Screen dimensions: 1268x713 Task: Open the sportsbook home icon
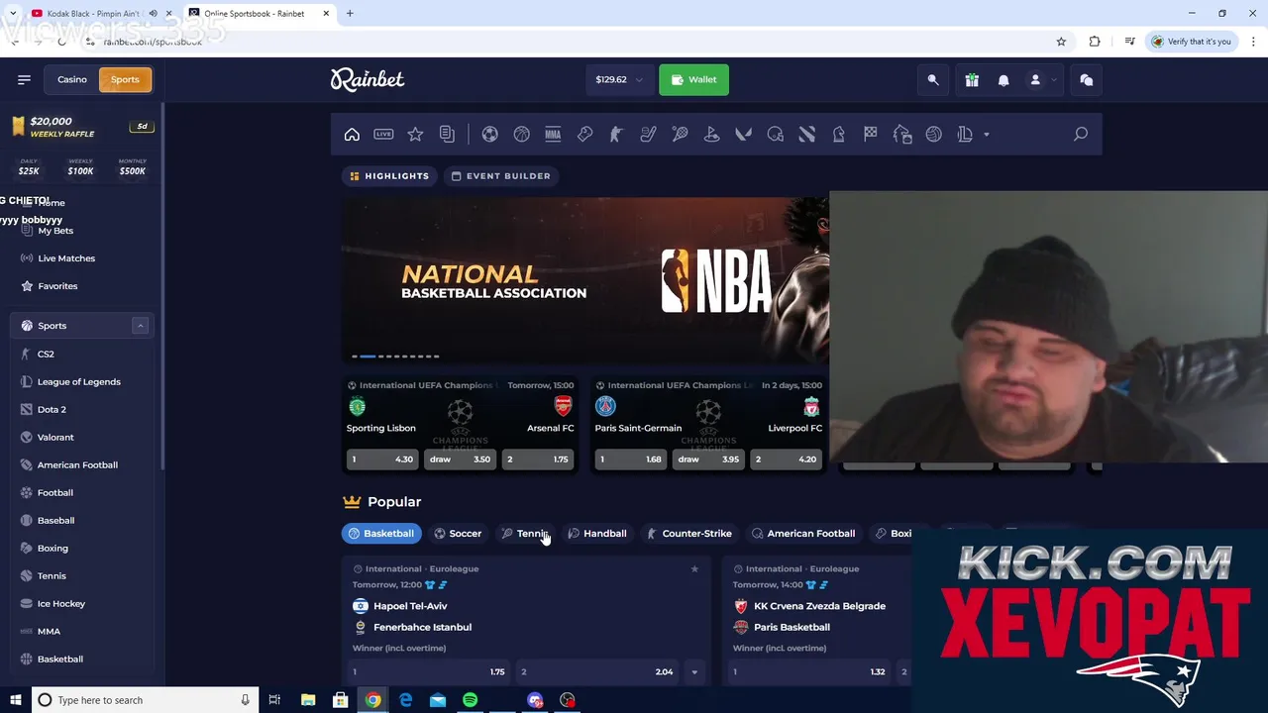[x=352, y=134]
